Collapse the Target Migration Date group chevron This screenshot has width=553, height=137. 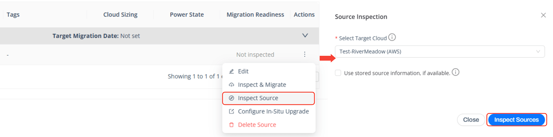305,36
